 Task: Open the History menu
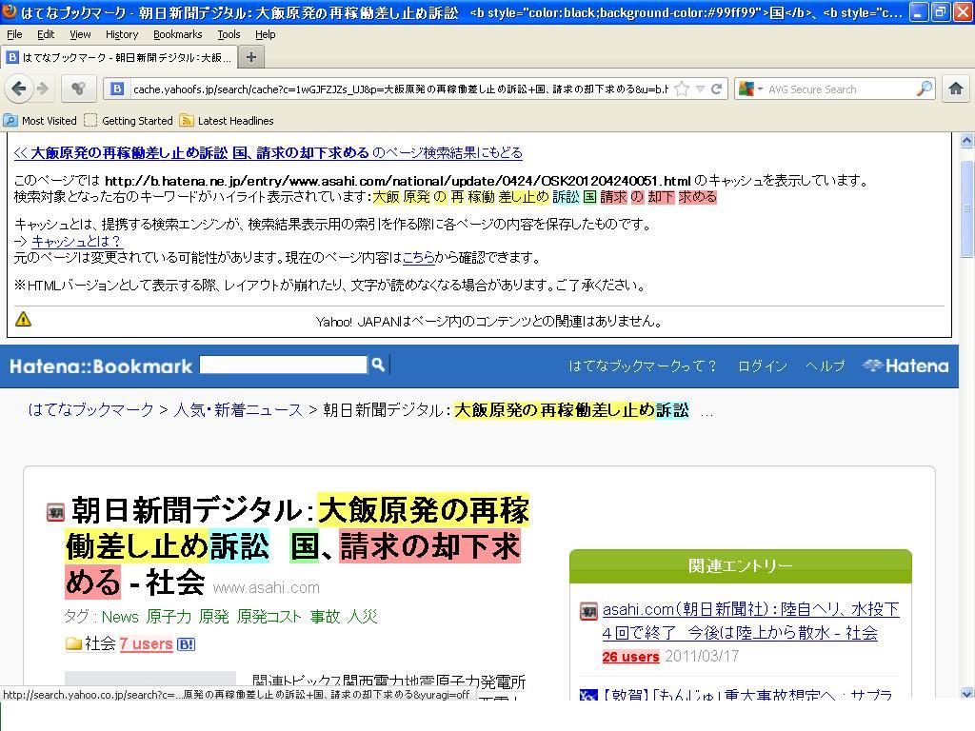click(121, 34)
